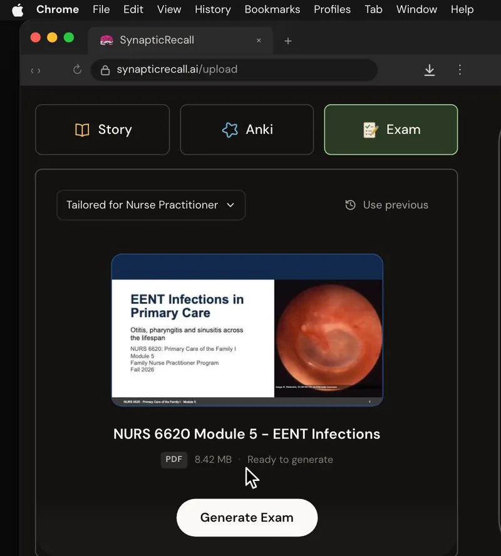
Task: Click NURS 6620 Module 5 – EENT Infections title
Action: tap(247, 434)
